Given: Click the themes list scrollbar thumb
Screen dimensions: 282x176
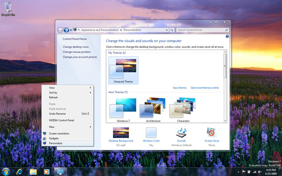Looking at the screenshot, I should [x=225, y=66].
